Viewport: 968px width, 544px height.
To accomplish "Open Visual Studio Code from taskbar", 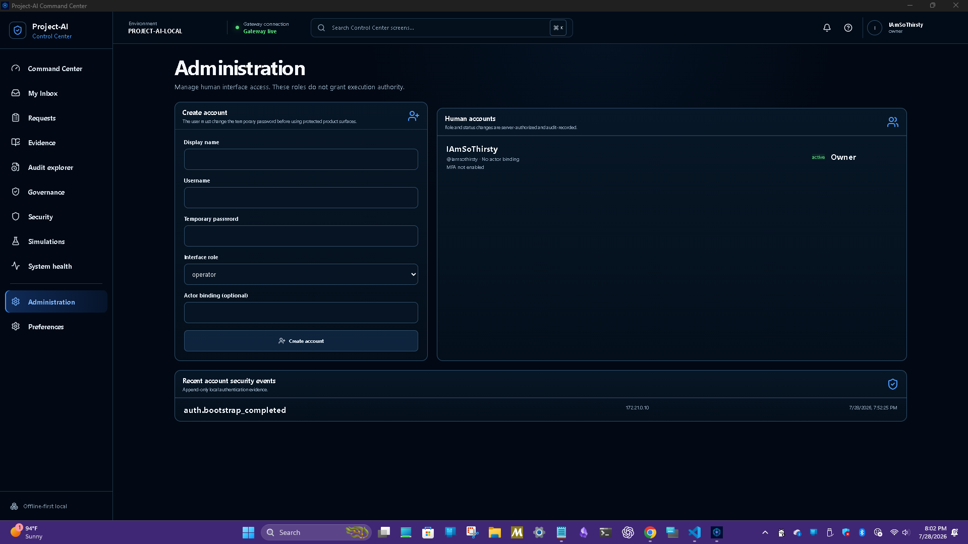I will tap(695, 532).
